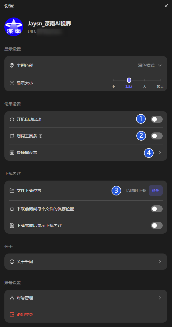This screenshot has width=172, height=327.
Task: Open the 账号管理 settings
Action: click(x=86, y=298)
